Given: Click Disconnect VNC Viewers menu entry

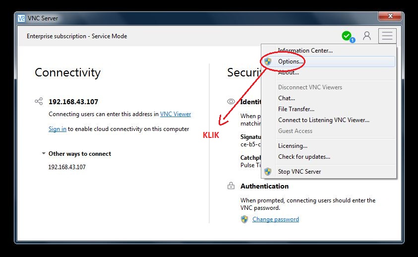Looking at the screenshot, I should point(328,87).
